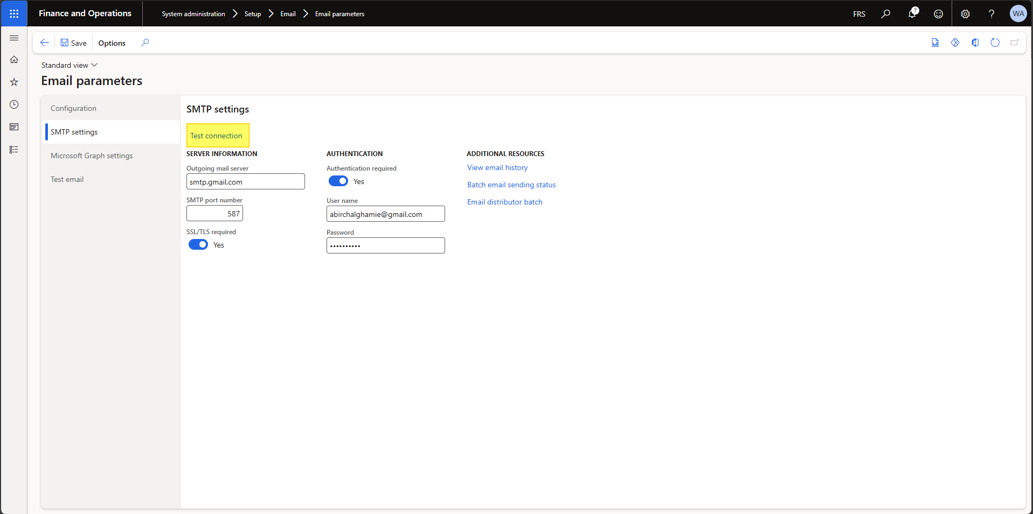
Task: Toggle Authentication required switch
Action: point(338,181)
